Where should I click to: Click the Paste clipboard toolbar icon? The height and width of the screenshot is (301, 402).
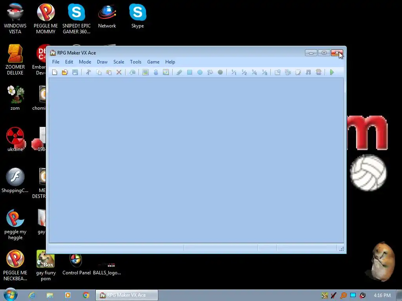click(x=109, y=72)
